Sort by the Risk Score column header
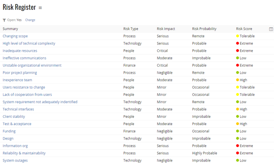The image size is (274, 167). click(244, 29)
